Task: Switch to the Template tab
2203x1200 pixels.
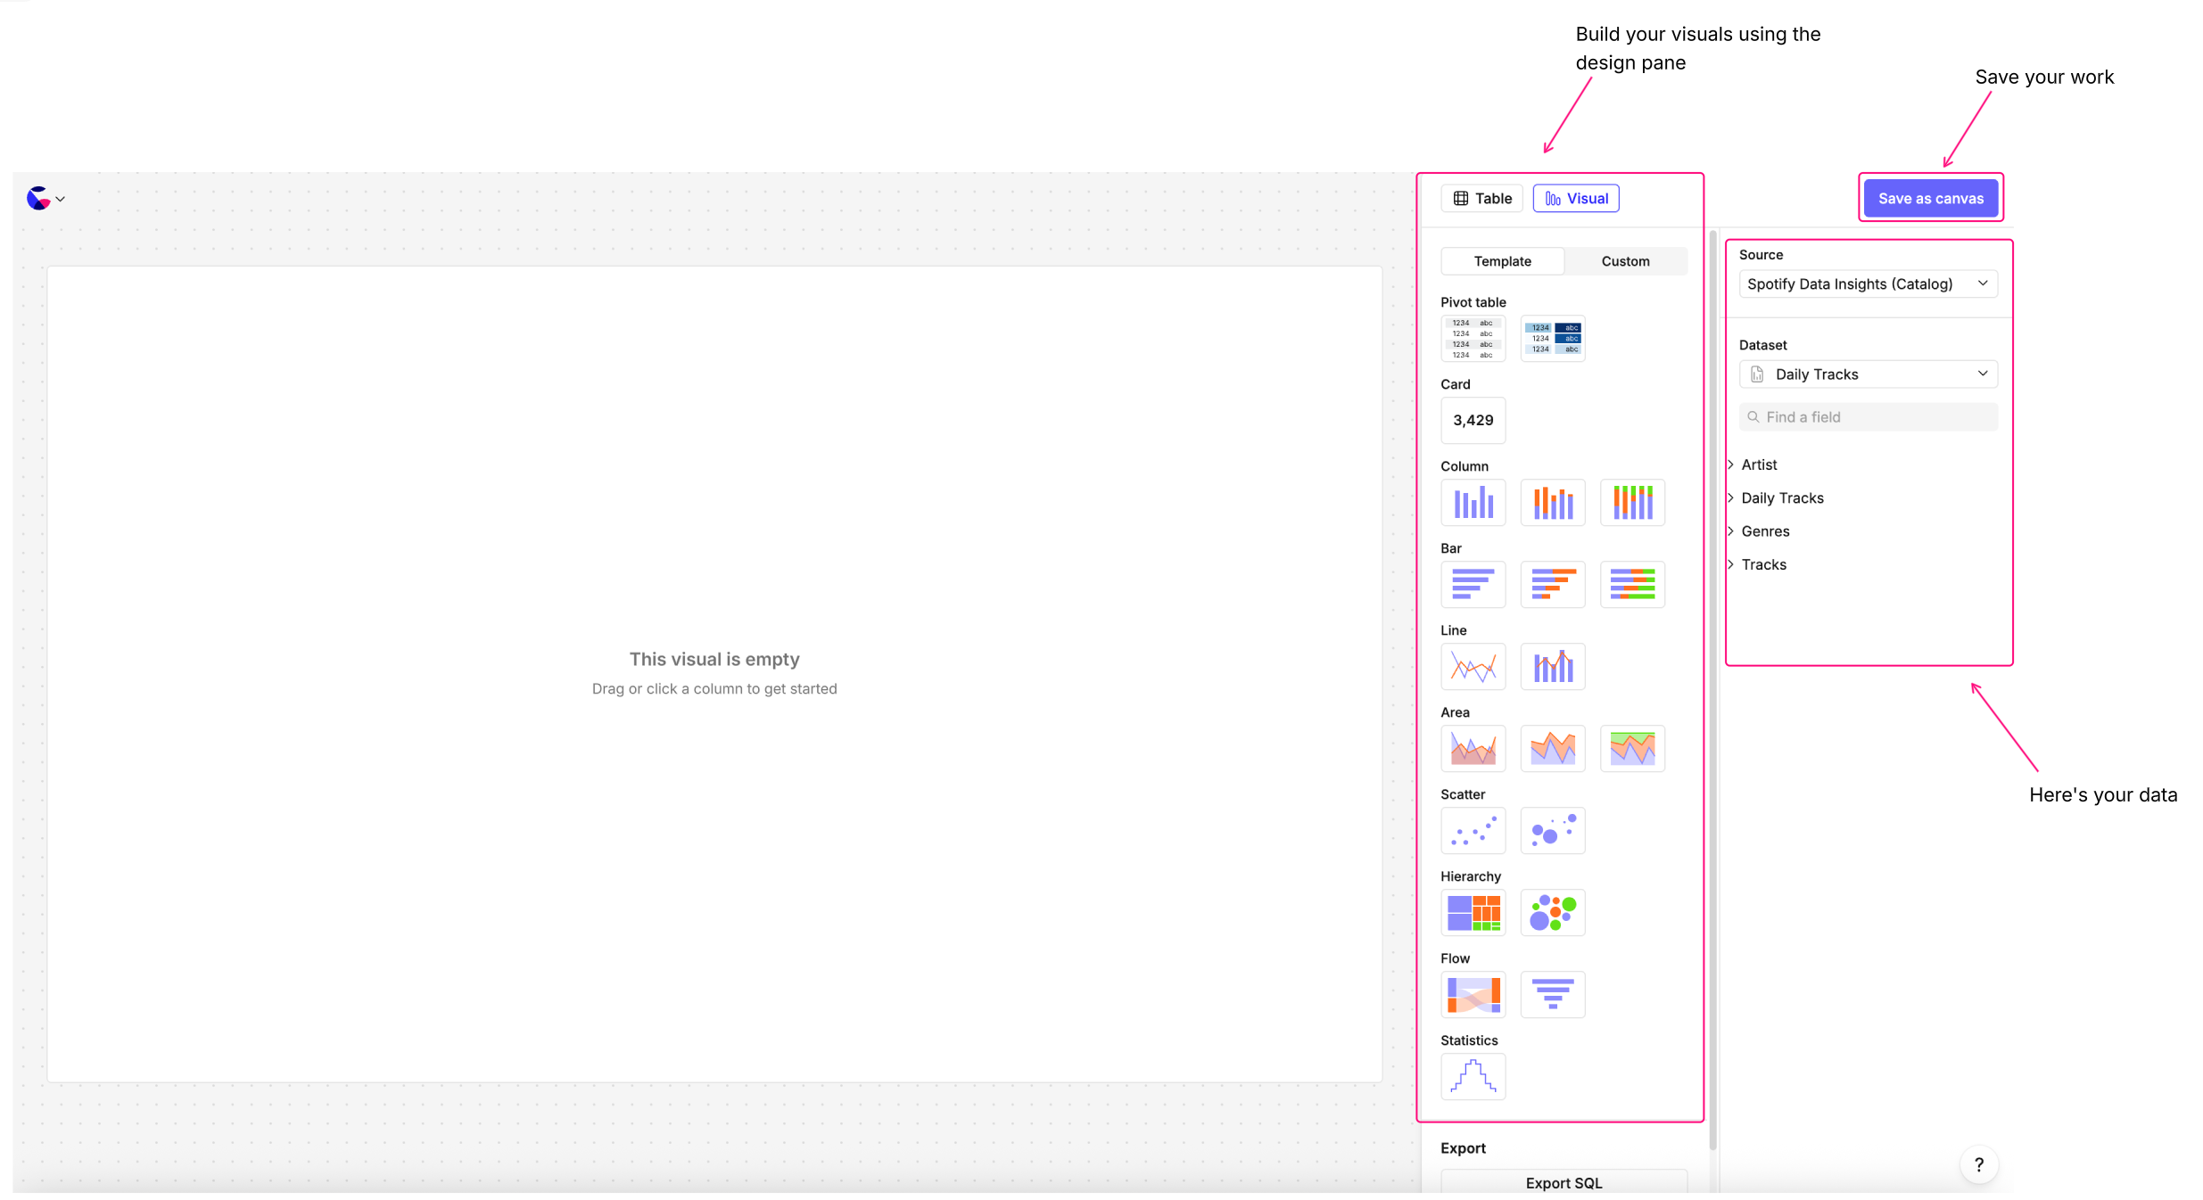Action: (x=1502, y=261)
